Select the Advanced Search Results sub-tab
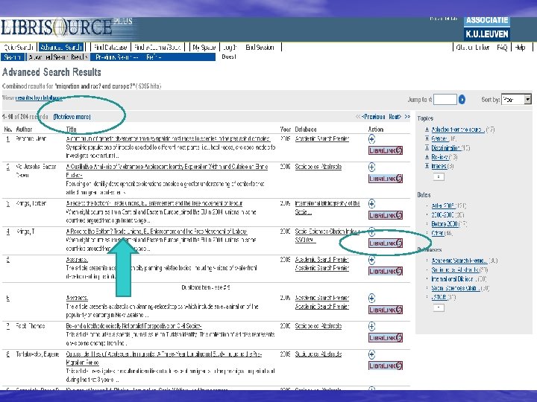Viewport: 537px width, 402px height. [58, 57]
